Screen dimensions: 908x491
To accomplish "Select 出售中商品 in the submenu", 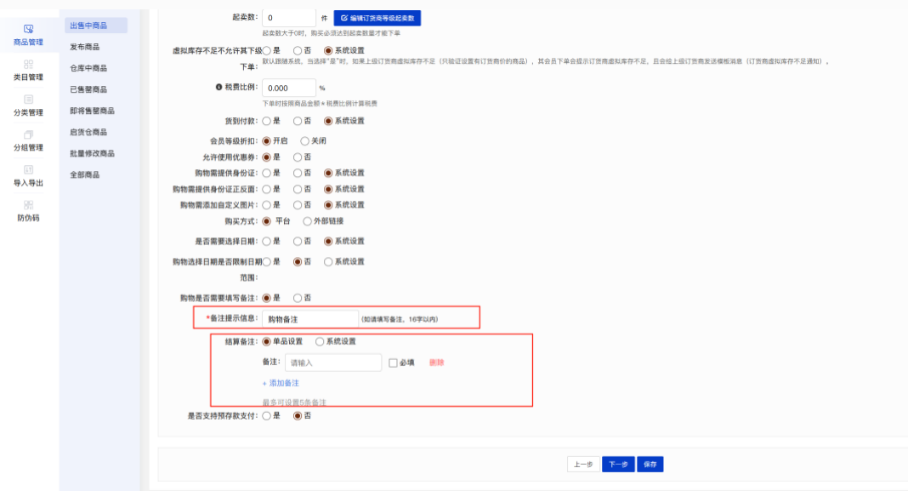I will click(96, 26).
